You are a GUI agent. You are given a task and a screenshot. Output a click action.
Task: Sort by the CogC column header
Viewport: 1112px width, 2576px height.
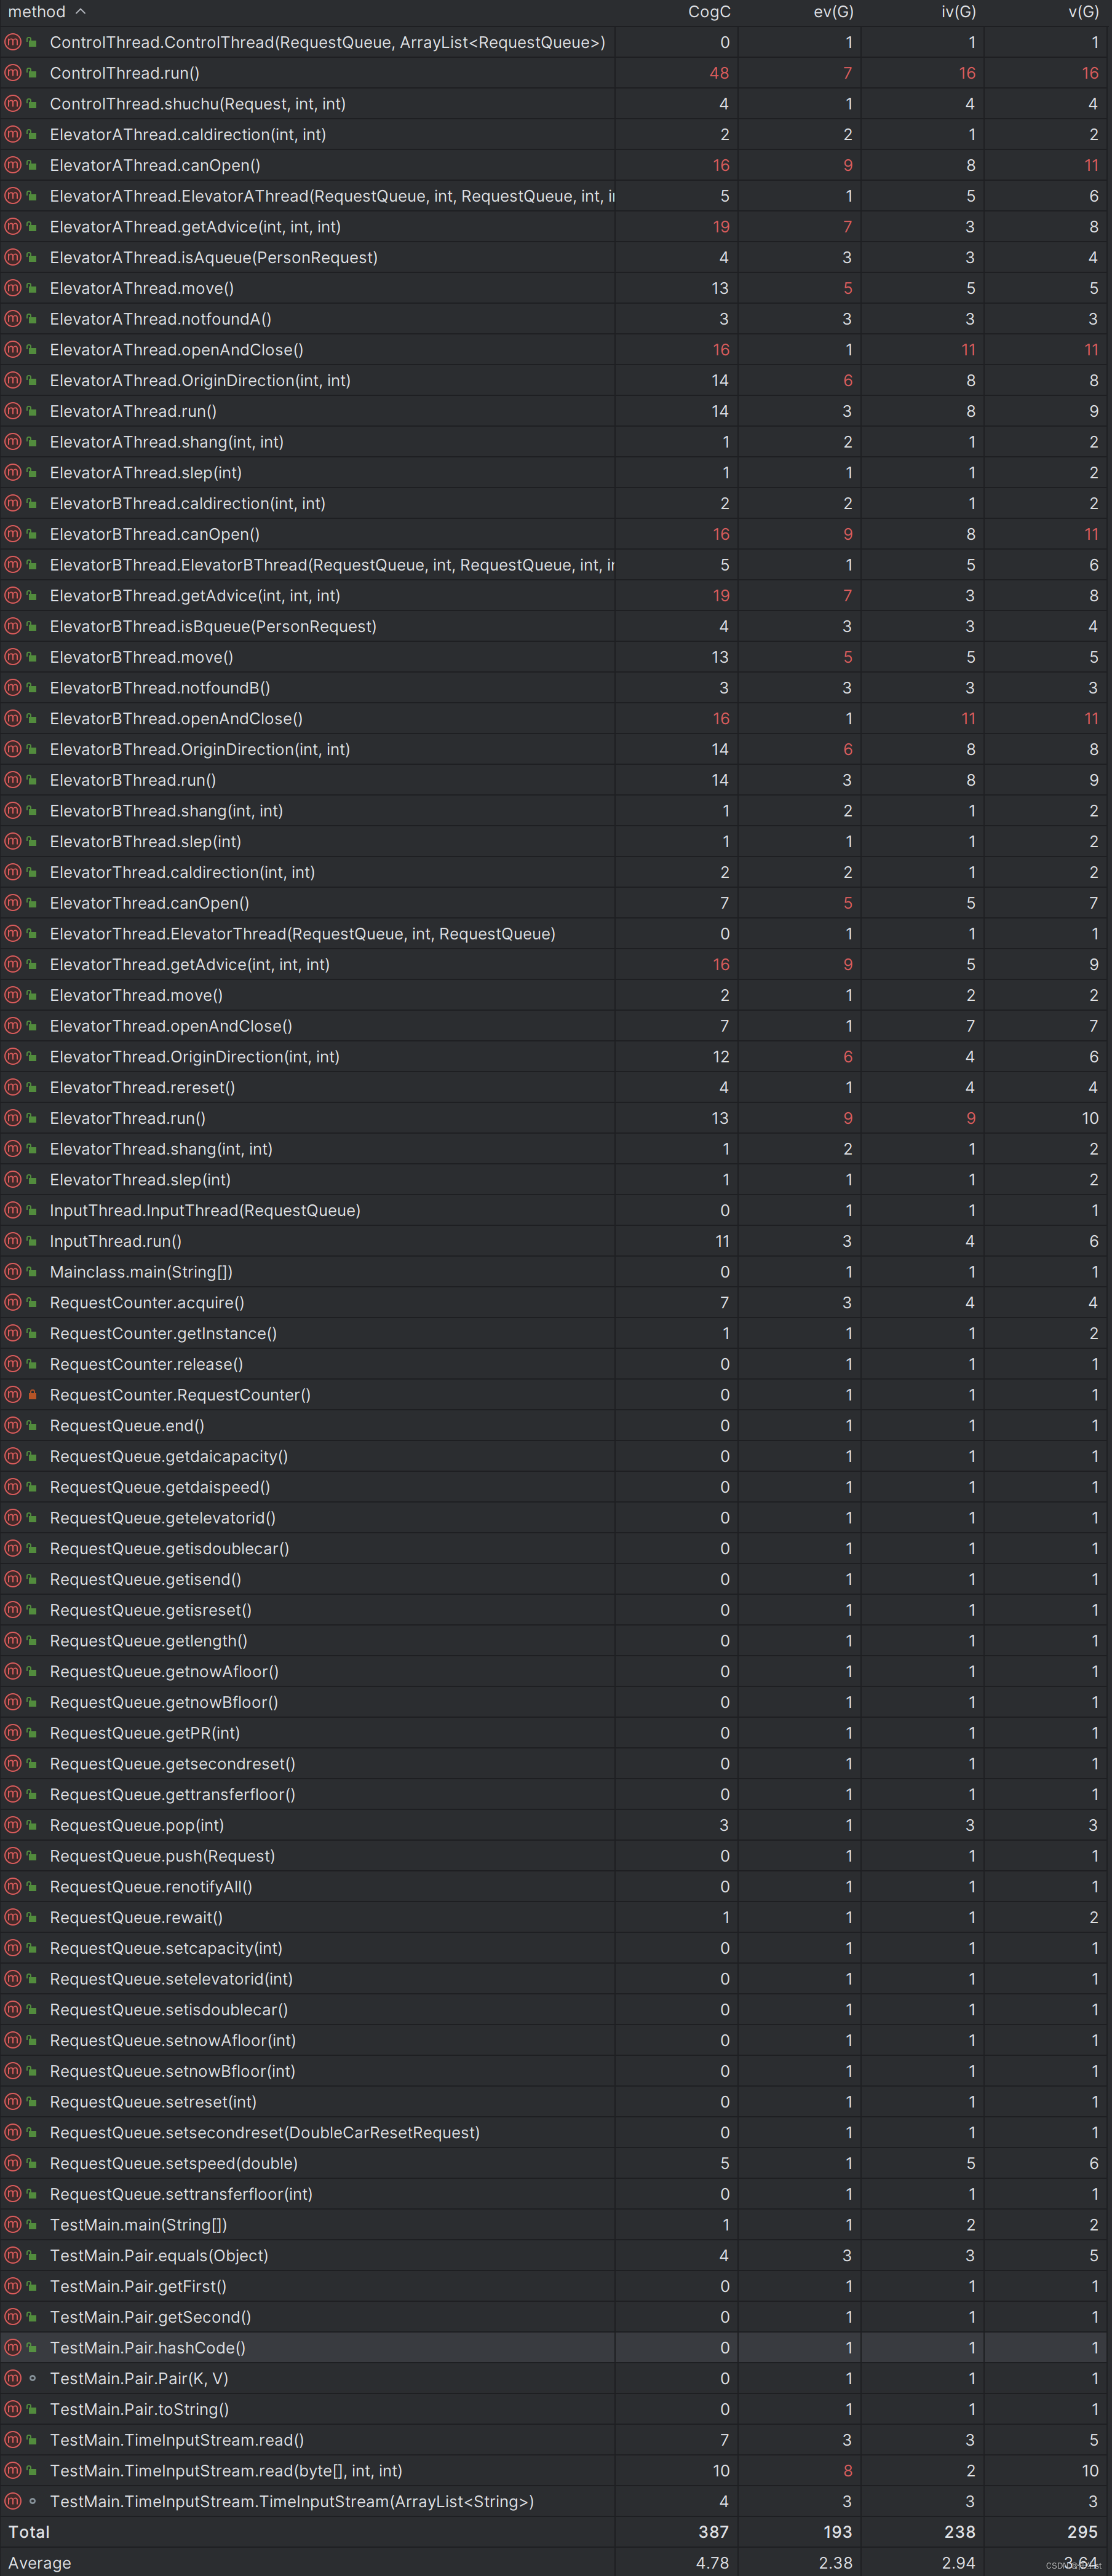pos(709,12)
